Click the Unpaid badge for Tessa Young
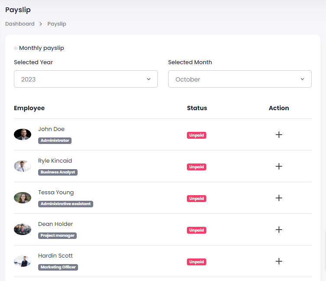The width and height of the screenshot is (326, 281). (196, 199)
